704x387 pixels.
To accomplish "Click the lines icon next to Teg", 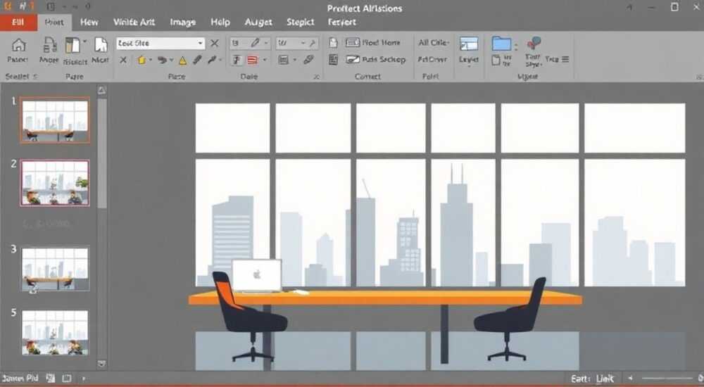I will pyautogui.click(x=565, y=59).
